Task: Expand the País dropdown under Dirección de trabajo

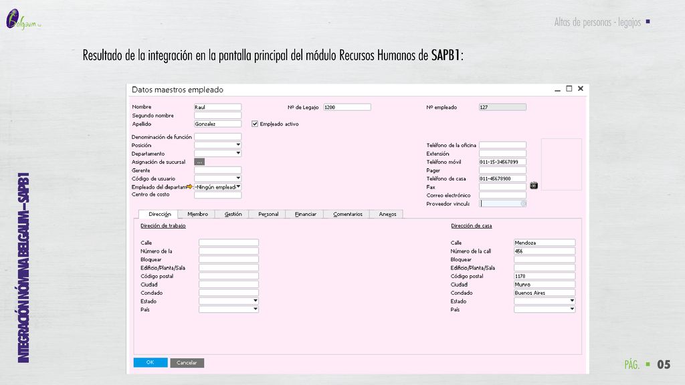Action: pyautogui.click(x=256, y=309)
